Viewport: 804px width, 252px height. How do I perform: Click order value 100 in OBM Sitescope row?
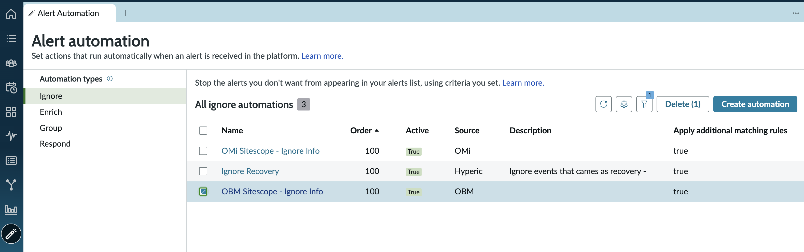(x=372, y=191)
